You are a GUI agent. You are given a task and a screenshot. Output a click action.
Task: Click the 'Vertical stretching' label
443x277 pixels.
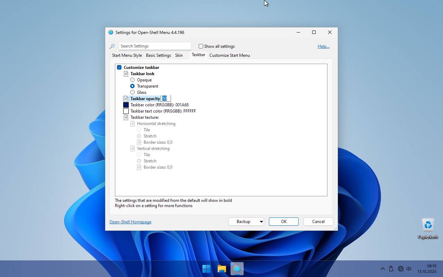[153, 149]
